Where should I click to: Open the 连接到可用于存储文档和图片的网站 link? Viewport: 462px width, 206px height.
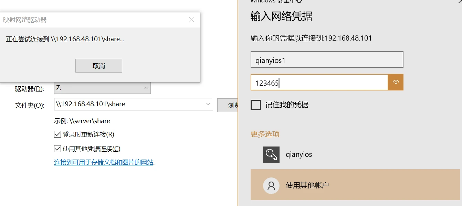point(104,162)
